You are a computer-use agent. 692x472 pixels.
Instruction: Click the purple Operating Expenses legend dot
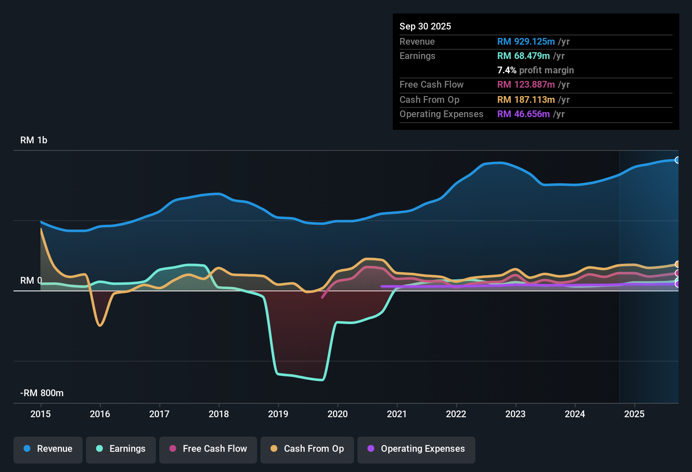click(371, 449)
